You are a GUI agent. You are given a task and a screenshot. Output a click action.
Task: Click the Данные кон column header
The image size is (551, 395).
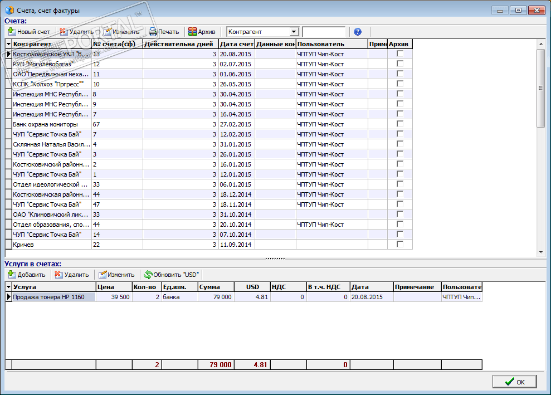point(275,44)
